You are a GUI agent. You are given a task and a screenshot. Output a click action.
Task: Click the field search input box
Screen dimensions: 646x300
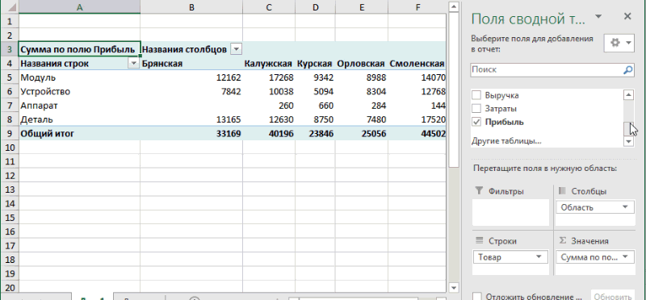(x=547, y=70)
